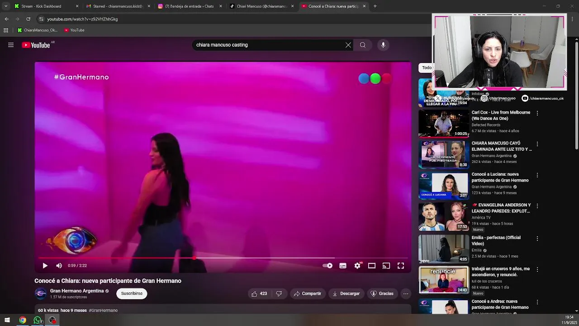Cast video to a TV
Screen dimensions: 579x326
point(386,266)
